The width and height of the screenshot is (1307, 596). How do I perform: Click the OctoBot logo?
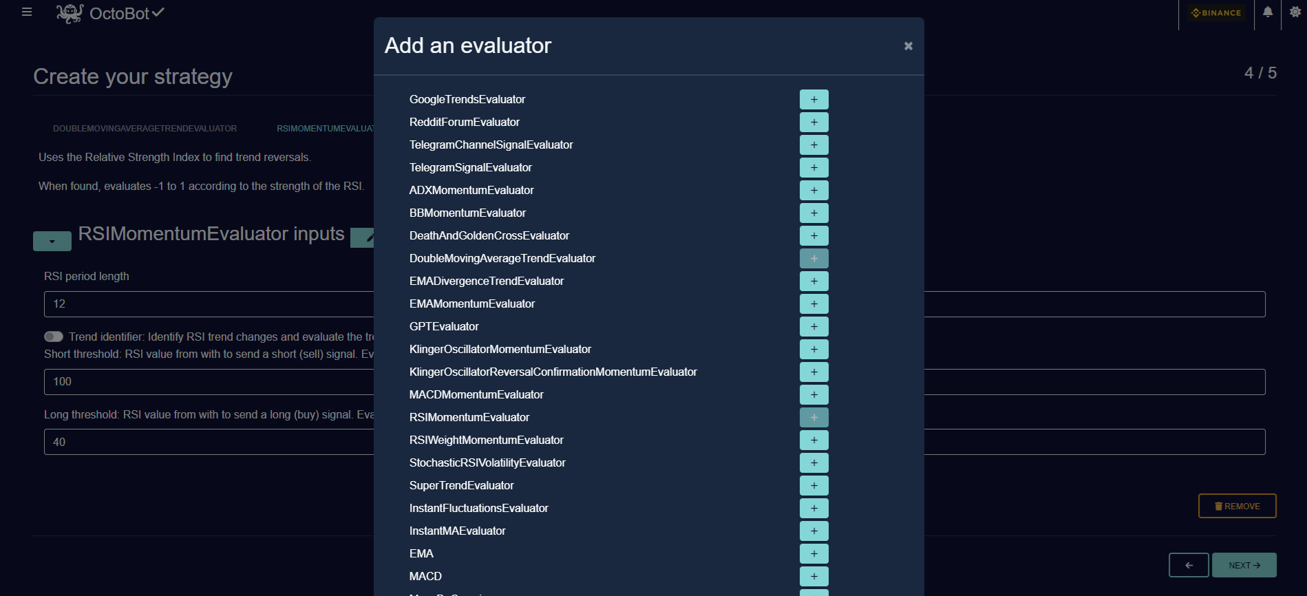click(110, 13)
